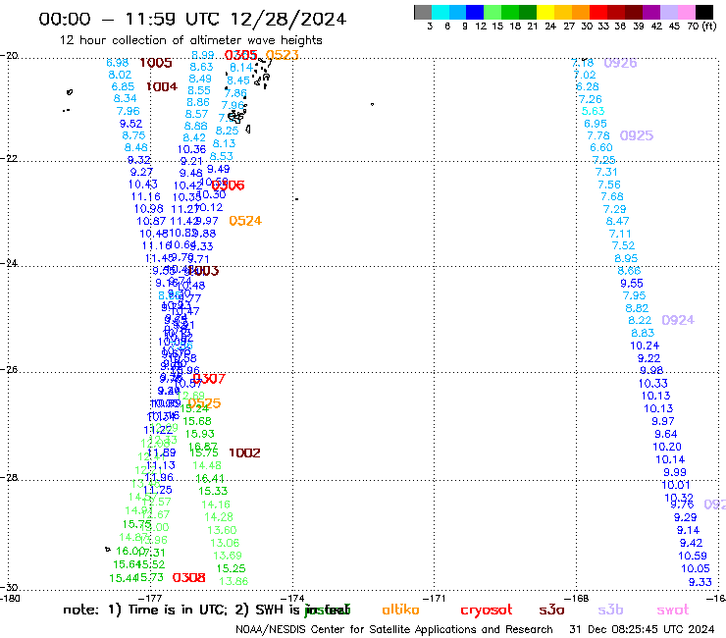Click the gray 3 ft legend swatch
Viewport: 726px width, 638px height.
[x=423, y=12]
